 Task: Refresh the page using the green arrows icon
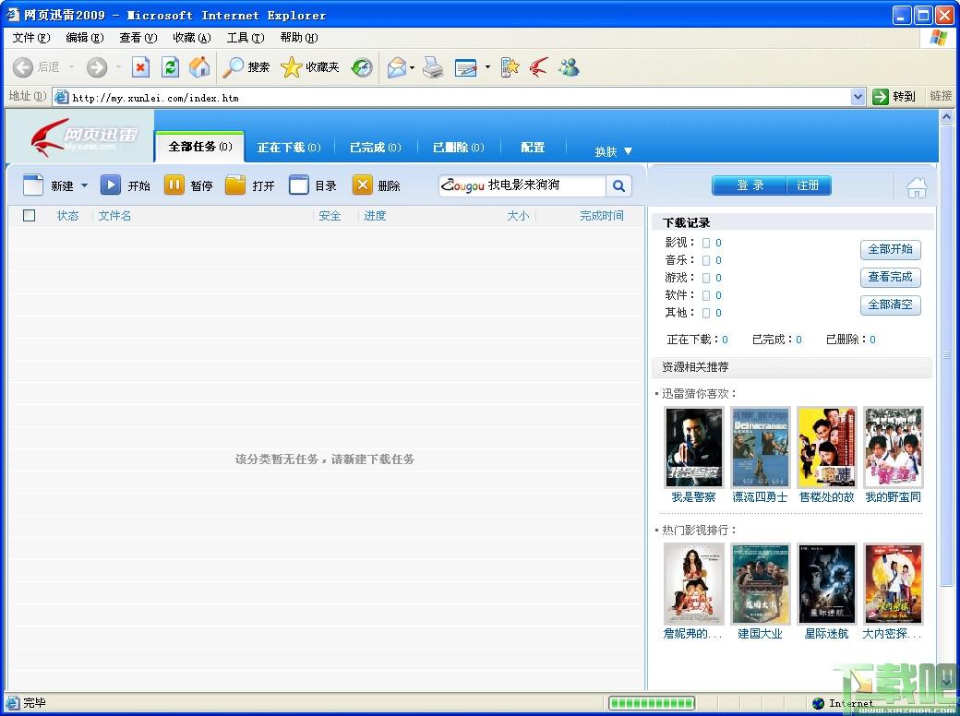(170, 66)
